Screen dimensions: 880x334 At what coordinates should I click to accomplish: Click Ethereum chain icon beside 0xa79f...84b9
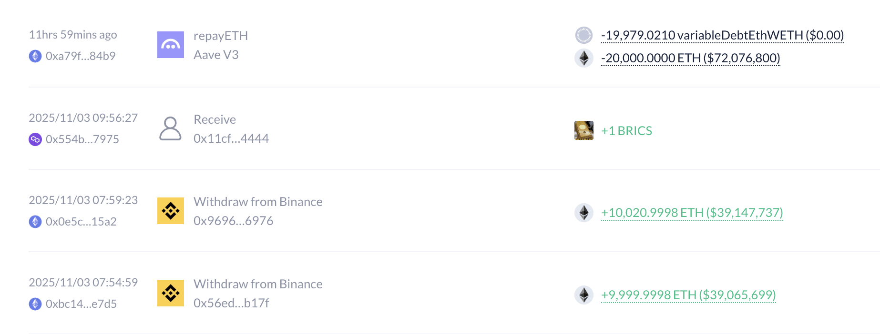[x=35, y=56]
